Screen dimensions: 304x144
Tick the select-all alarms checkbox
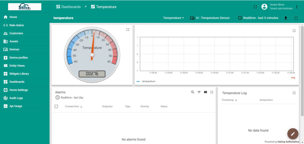click(56, 106)
